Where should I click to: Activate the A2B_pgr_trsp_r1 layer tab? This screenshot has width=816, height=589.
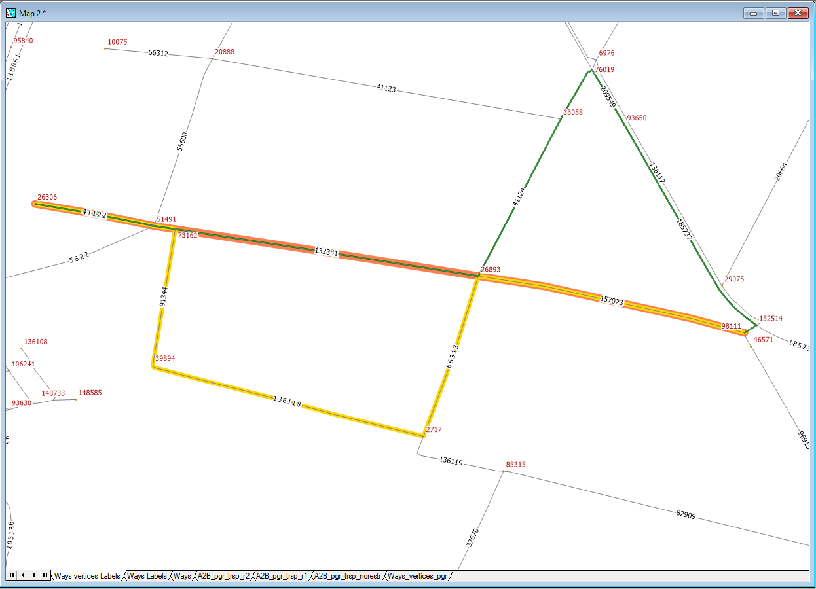point(282,576)
